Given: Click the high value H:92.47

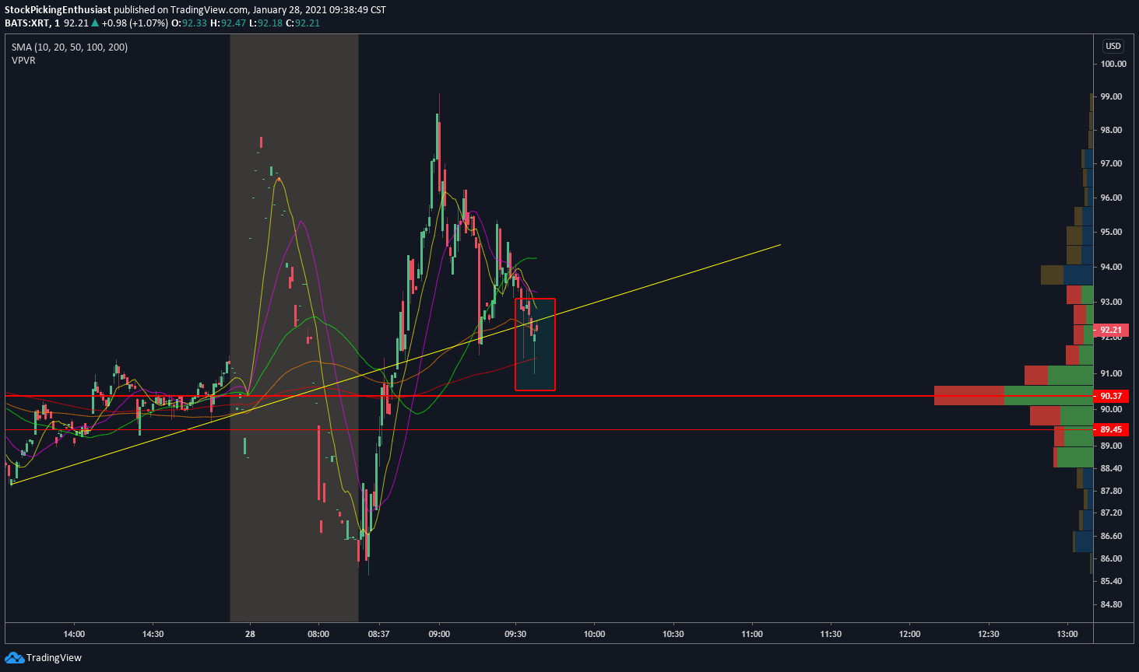Looking at the screenshot, I should [228, 23].
